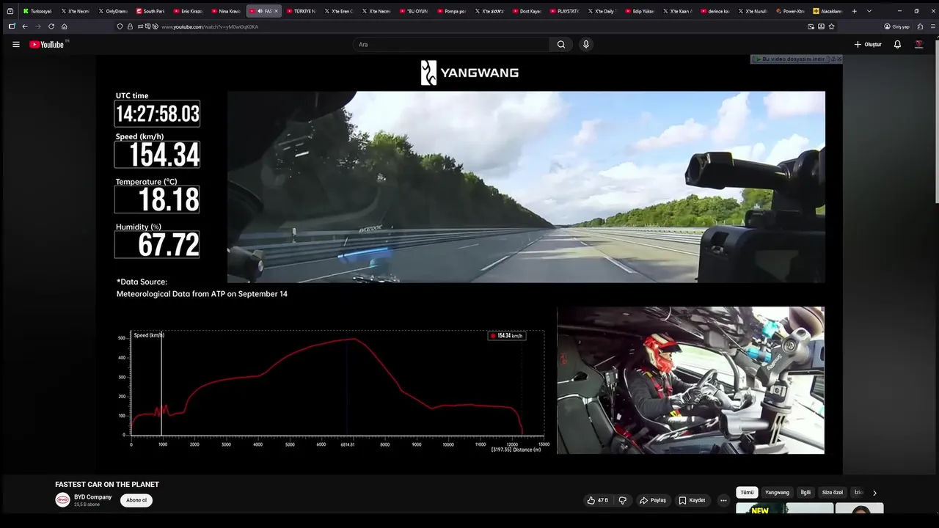
Task: Go forward with the browser forward arrow
Action: (x=38, y=26)
